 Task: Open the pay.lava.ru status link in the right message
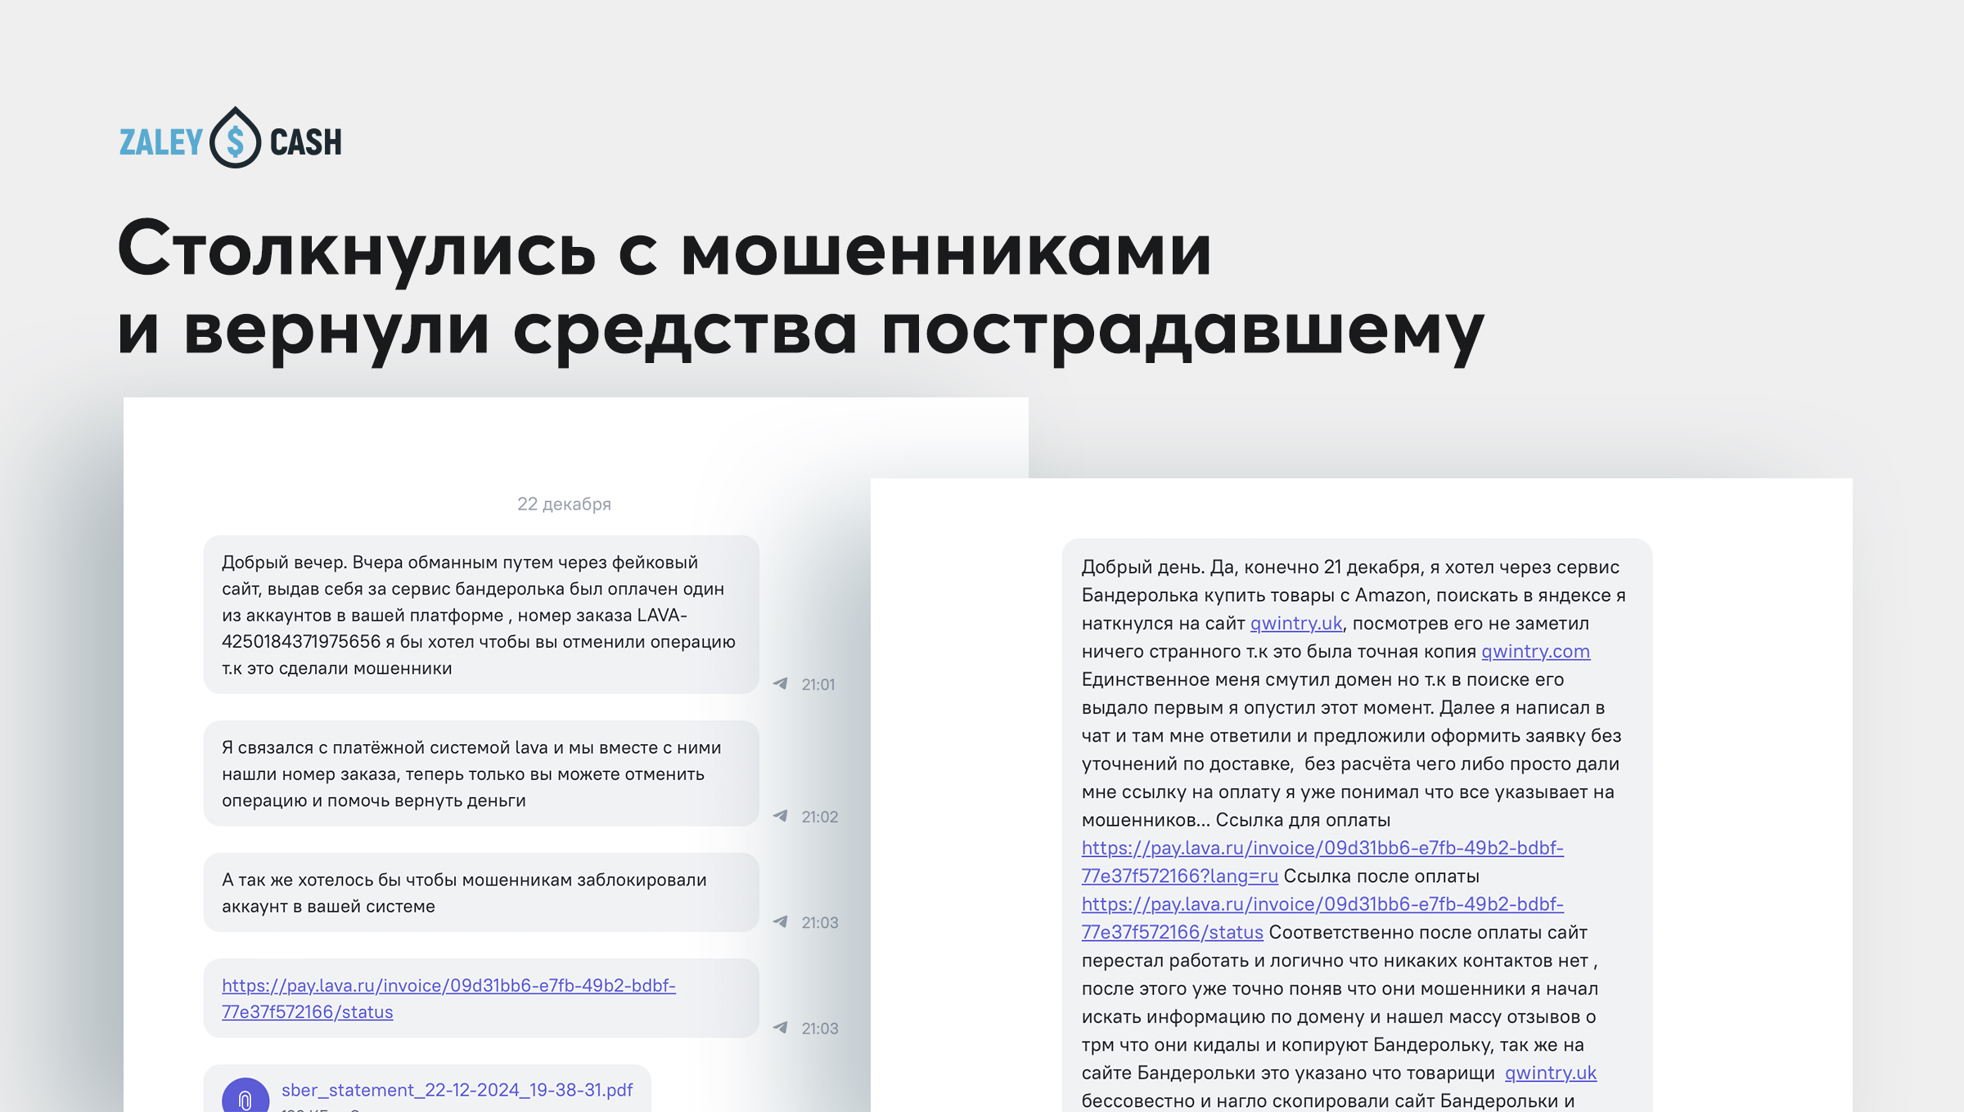tap(1322, 918)
